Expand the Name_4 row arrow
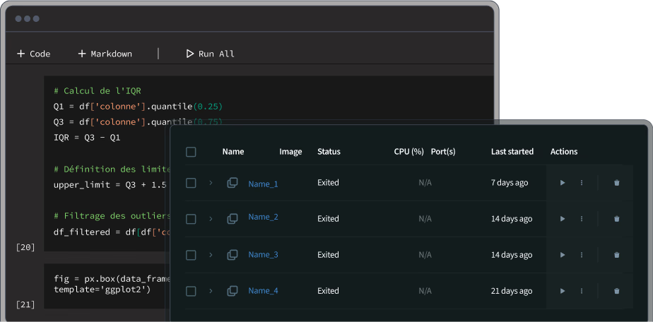 click(211, 291)
